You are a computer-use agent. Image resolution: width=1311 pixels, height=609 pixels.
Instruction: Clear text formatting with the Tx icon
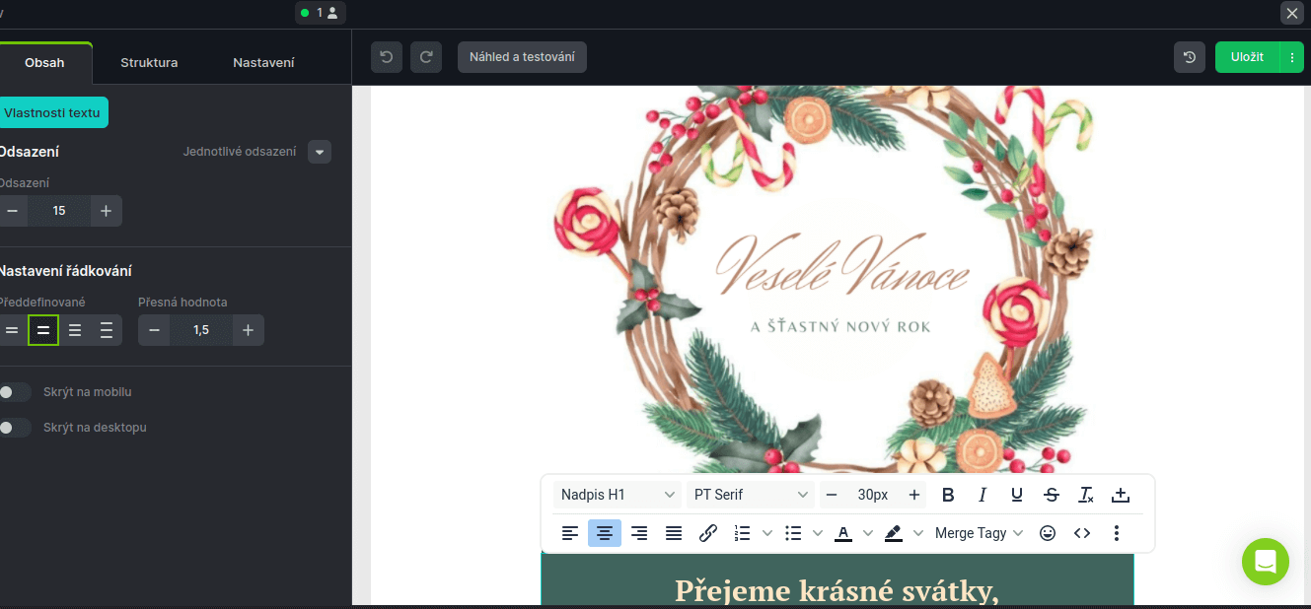coord(1086,495)
